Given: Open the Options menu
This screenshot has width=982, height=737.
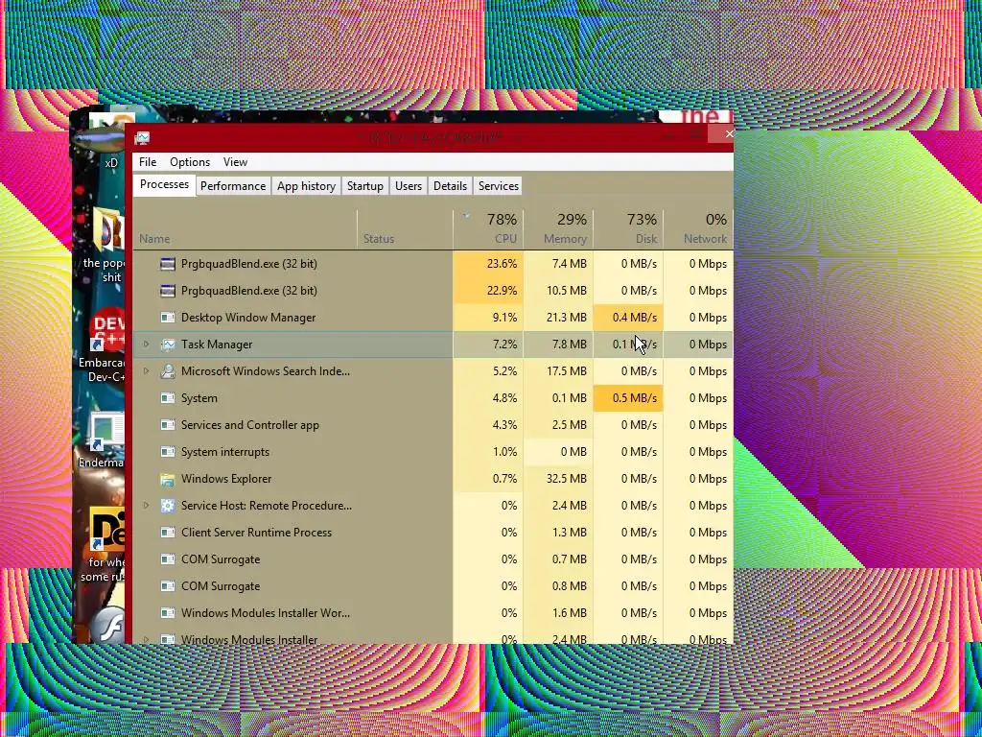Looking at the screenshot, I should coord(190,162).
